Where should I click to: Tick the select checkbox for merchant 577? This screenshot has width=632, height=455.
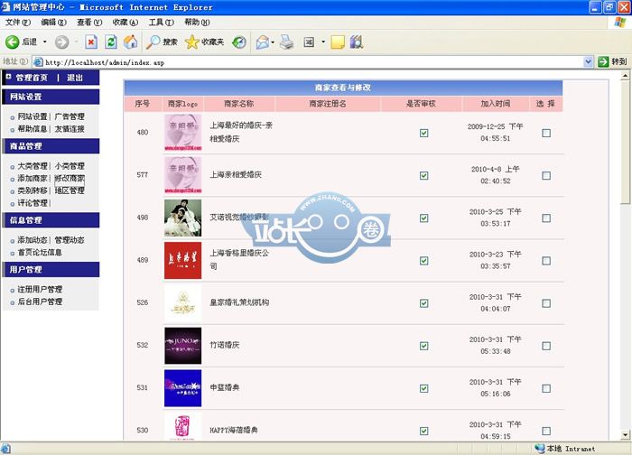(546, 176)
